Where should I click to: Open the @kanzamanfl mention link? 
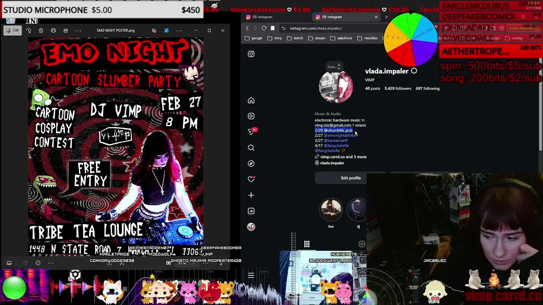336,141
